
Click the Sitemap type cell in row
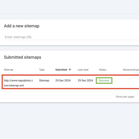click(x=44, y=80)
